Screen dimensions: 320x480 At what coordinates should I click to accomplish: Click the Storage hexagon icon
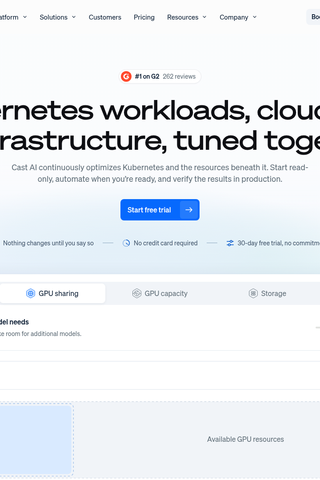click(253, 293)
